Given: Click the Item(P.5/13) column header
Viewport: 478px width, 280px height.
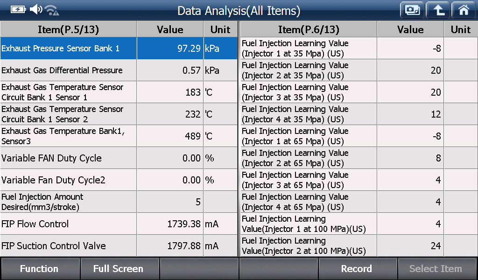Looking at the screenshot, I should (68, 29).
